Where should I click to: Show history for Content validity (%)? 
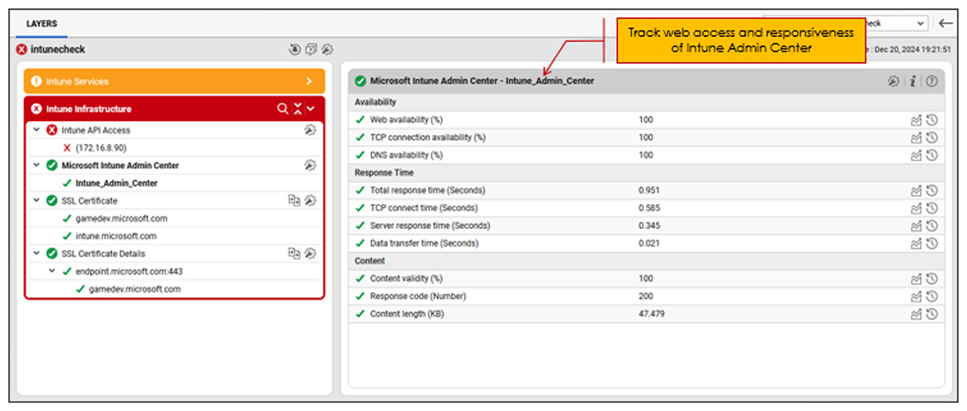coord(932,280)
